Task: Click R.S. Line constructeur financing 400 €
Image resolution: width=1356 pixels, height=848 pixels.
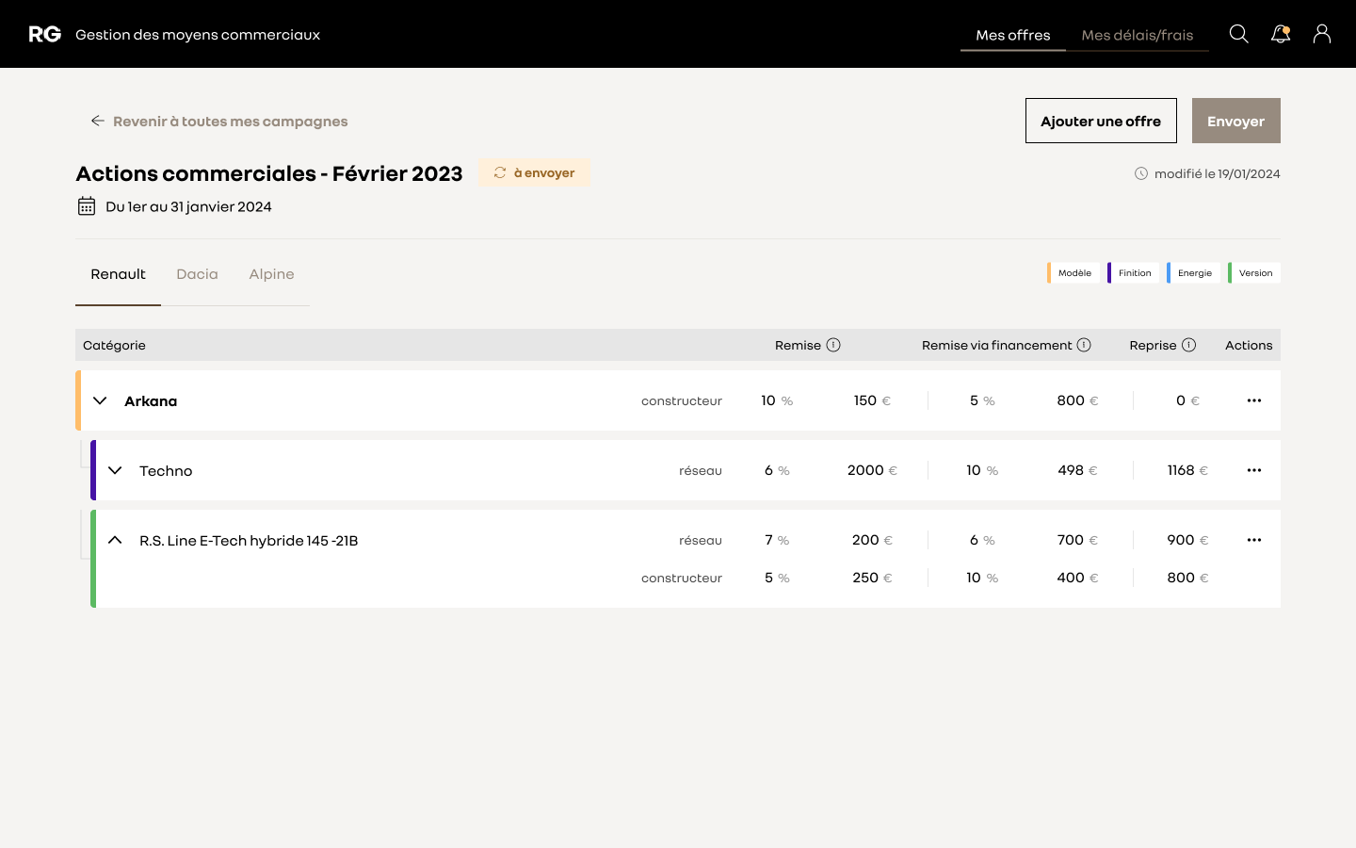Action: pos(1077,578)
